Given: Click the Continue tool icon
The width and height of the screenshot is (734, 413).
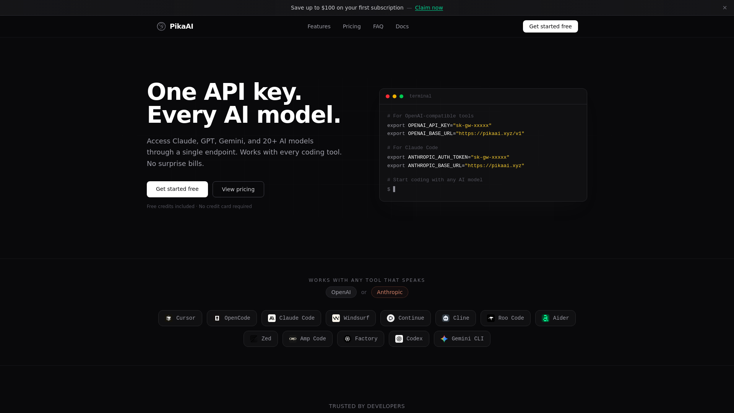Looking at the screenshot, I should point(391,318).
